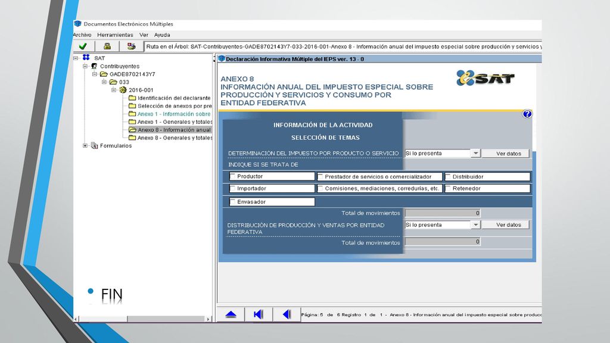Open help with the blue question mark icon
The image size is (610, 343).
527,114
